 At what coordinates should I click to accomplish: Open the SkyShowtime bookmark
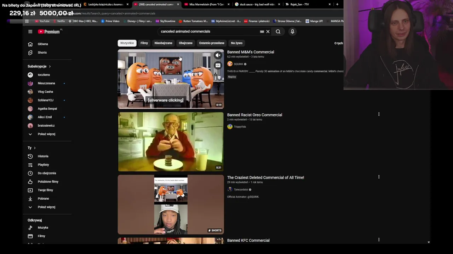(165, 21)
